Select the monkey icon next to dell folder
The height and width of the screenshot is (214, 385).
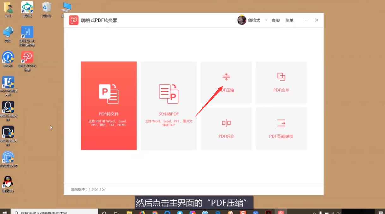27,9
